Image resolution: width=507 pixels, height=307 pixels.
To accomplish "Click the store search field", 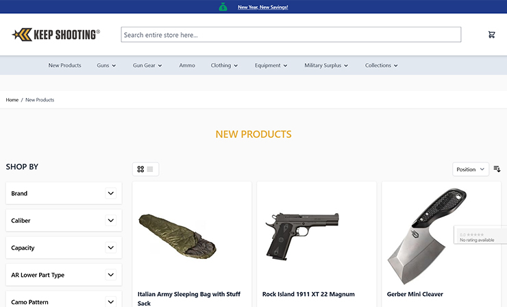I will [x=290, y=35].
